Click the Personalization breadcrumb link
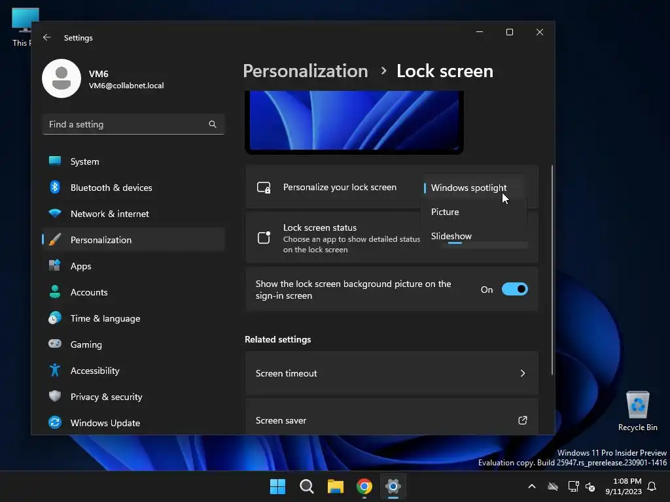Viewport: 670px width, 502px height. (x=306, y=71)
